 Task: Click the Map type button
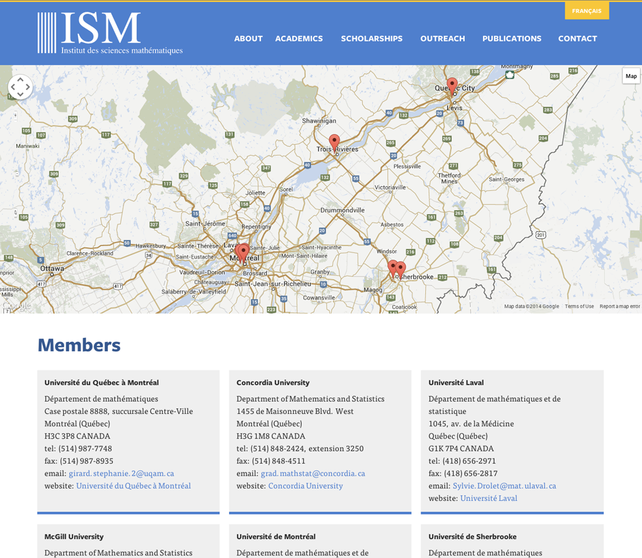click(x=631, y=76)
